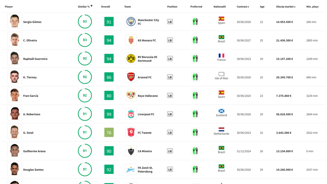Viewport: 327px width, 184px height.
Task: Click the Manchester City FC club crest
Action: click(x=131, y=22)
